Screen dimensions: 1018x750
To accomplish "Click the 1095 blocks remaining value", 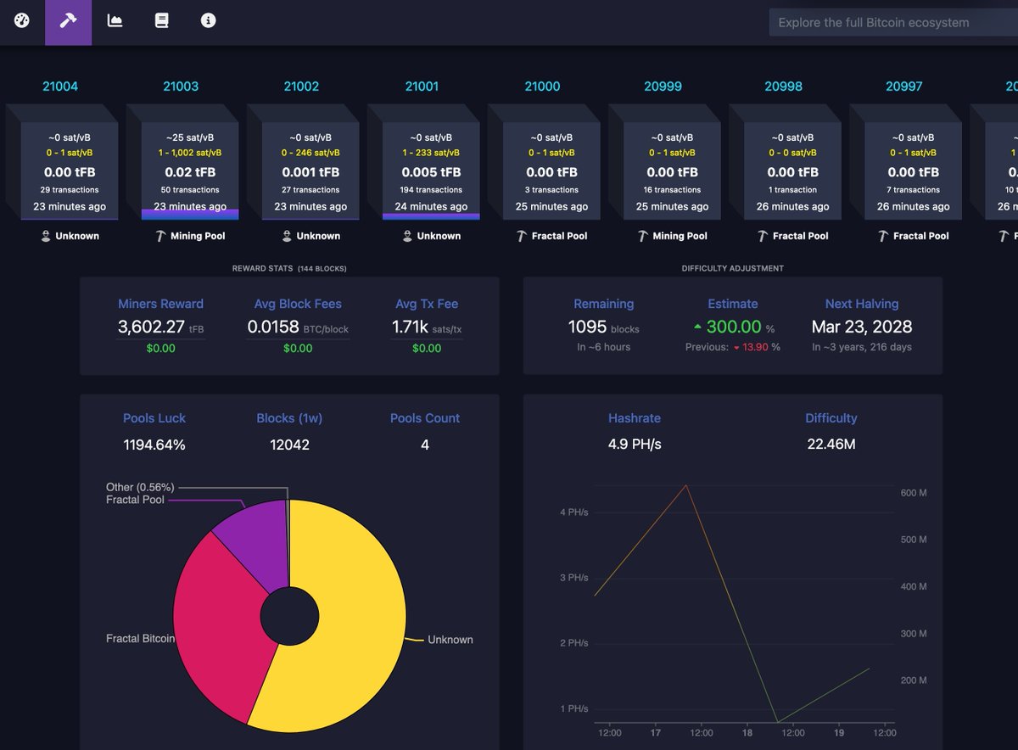I will click(603, 327).
